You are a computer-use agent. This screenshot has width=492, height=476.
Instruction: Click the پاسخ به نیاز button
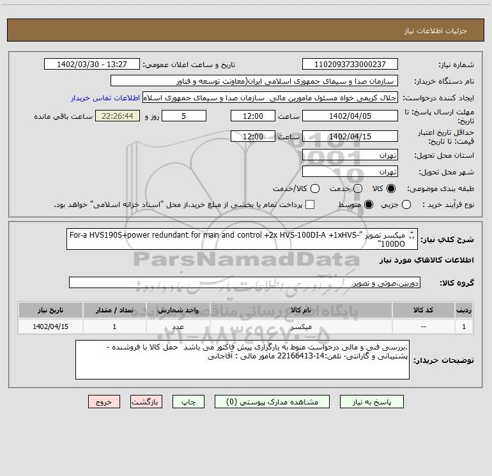(372, 402)
